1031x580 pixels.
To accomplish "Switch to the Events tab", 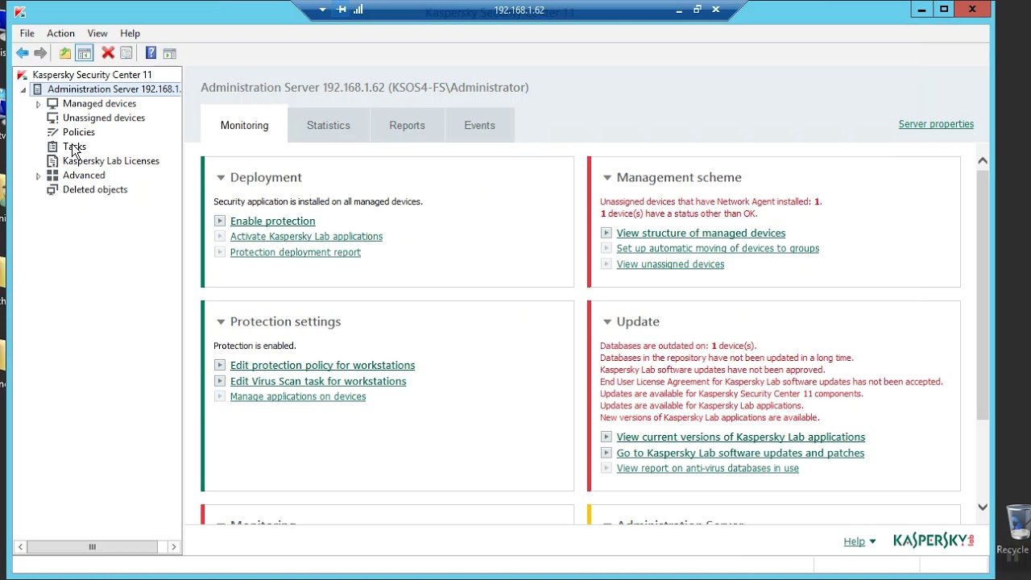I will pos(479,126).
